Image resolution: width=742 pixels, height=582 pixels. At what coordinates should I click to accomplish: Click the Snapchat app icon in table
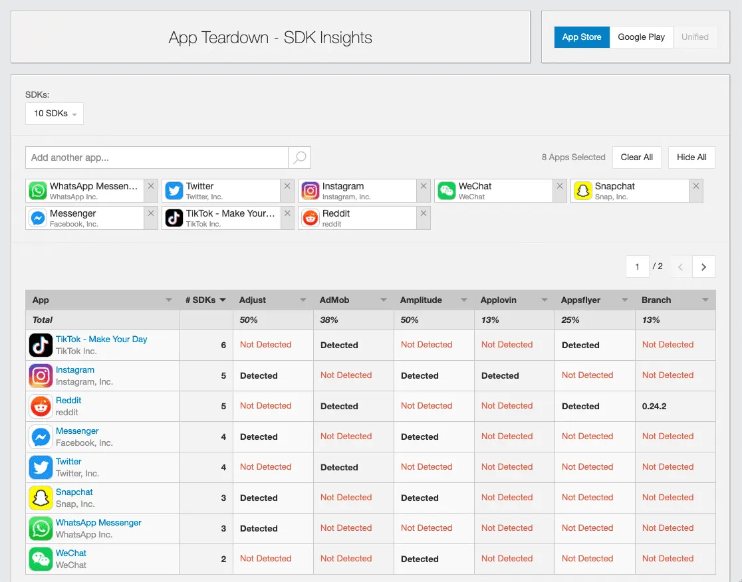click(41, 498)
